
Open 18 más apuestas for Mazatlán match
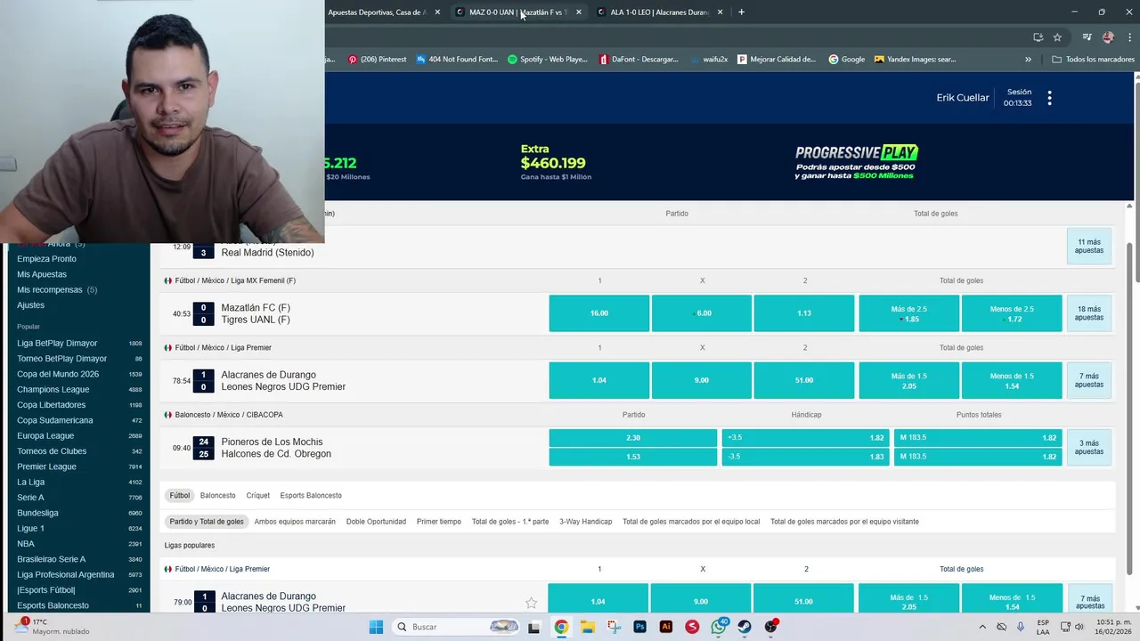coord(1089,313)
